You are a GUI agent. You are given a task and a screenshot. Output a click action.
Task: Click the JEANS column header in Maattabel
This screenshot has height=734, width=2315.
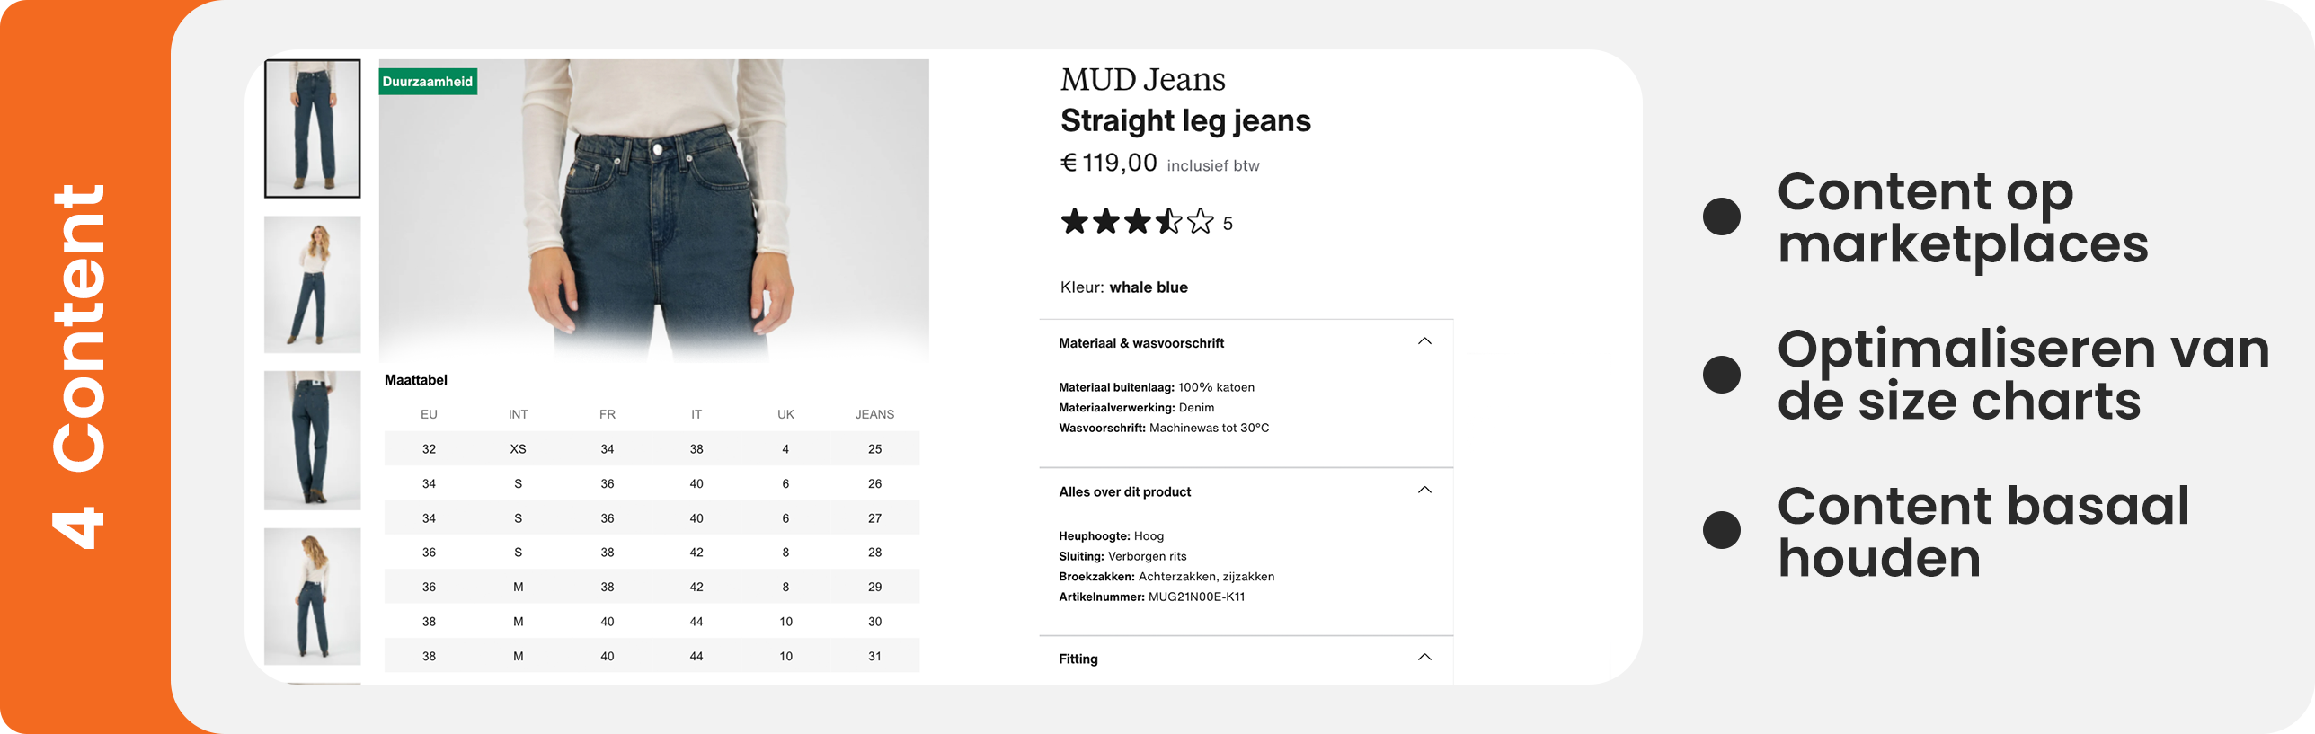[874, 414]
